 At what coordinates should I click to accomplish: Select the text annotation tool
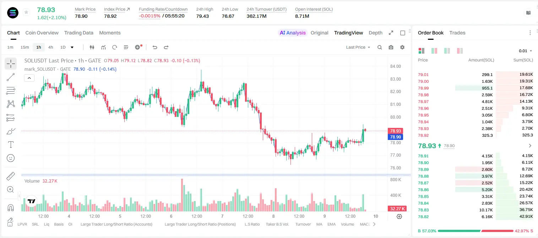11,145
